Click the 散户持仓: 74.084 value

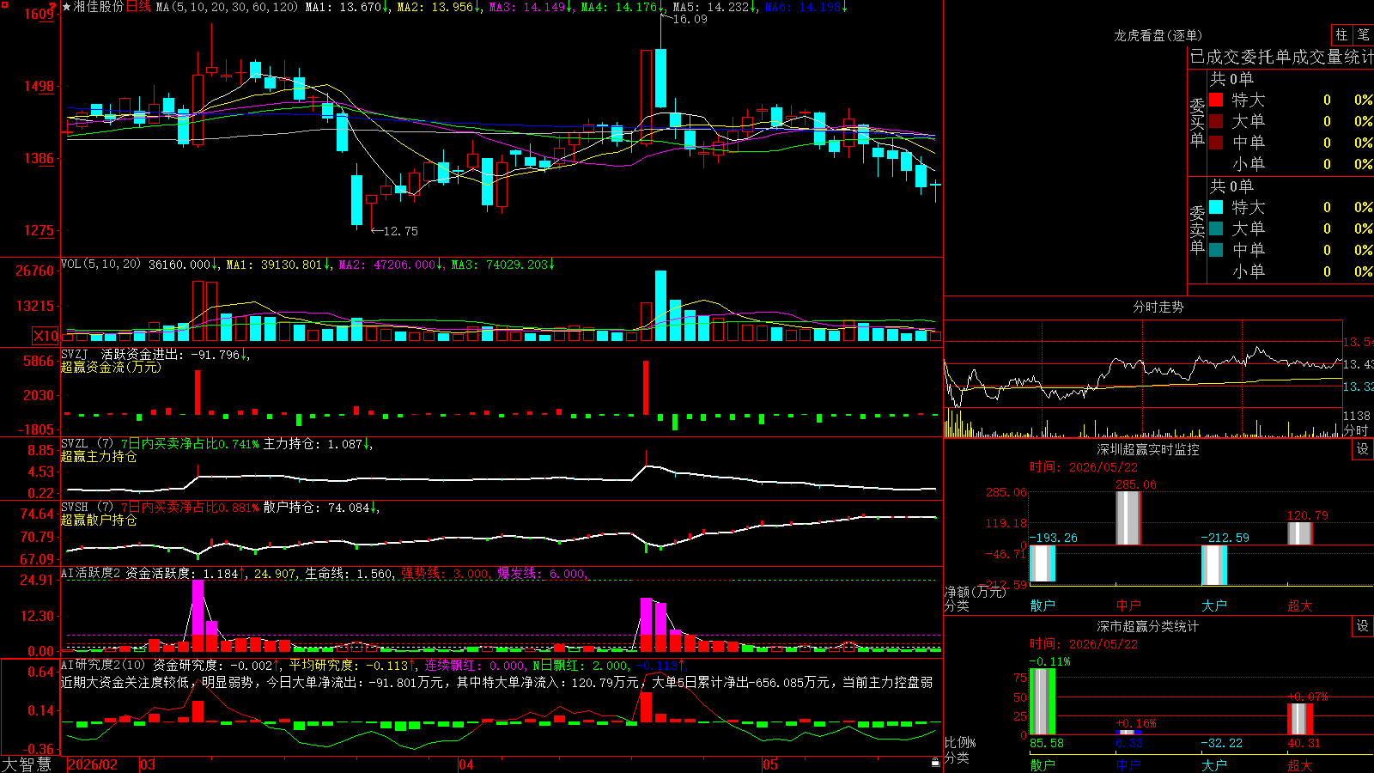coord(316,507)
